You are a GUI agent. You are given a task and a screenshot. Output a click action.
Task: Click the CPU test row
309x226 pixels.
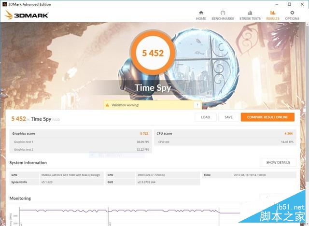[x=225, y=142]
